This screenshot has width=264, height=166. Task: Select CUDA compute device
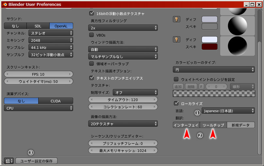pos(56,101)
